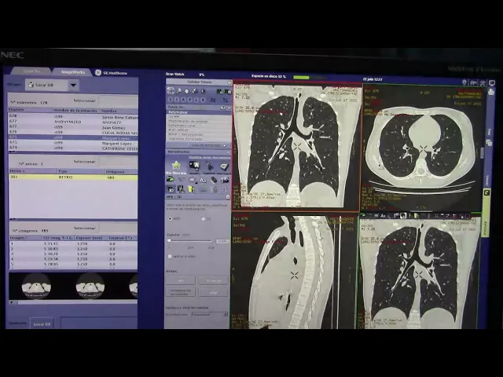Click the thumbnail strip horizontal scrollbar
503x377 pixels.
click(73, 302)
